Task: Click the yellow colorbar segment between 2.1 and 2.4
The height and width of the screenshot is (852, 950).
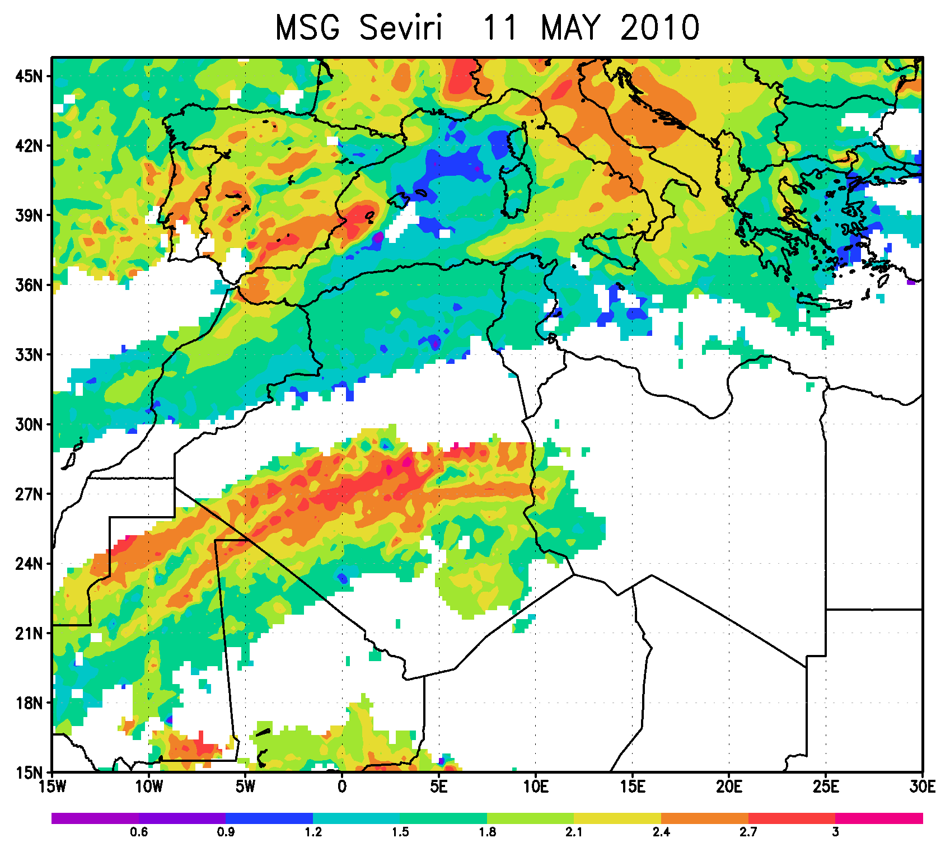Action: pyautogui.click(x=618, y=818)
